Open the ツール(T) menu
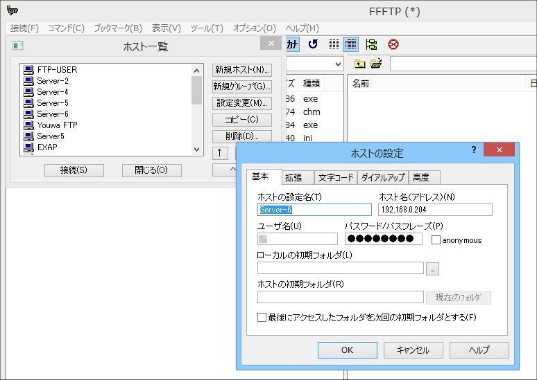The height and width of the screenshot is (380, 537). click(x=207, y=28)
